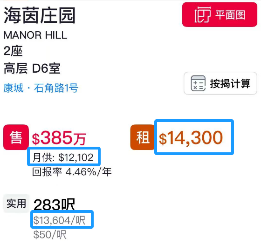The width and height of the screenshot is (261, 245).
Task: Click the $50/呎 rent per foot
Action: [x=50, y=235]
